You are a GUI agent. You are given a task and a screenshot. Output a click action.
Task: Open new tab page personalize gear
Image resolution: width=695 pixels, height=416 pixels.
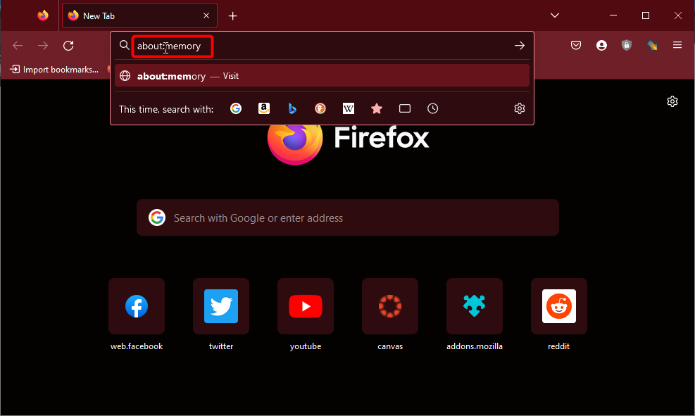[672, 101]
